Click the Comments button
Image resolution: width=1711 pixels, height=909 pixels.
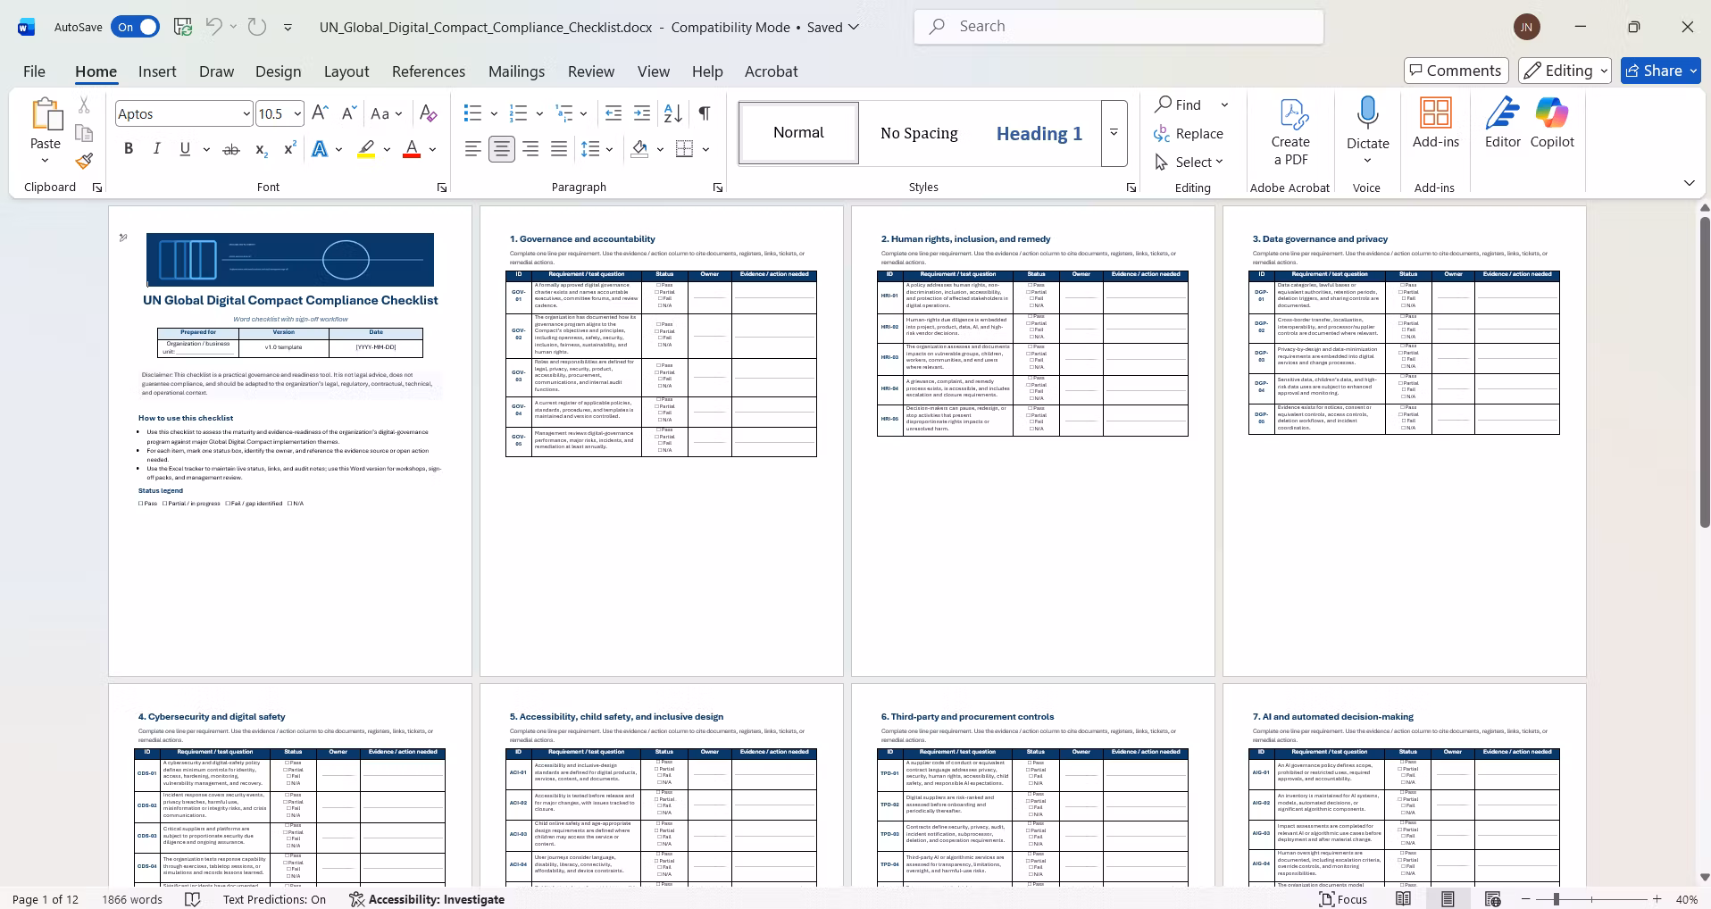[x=1456, y=71]
